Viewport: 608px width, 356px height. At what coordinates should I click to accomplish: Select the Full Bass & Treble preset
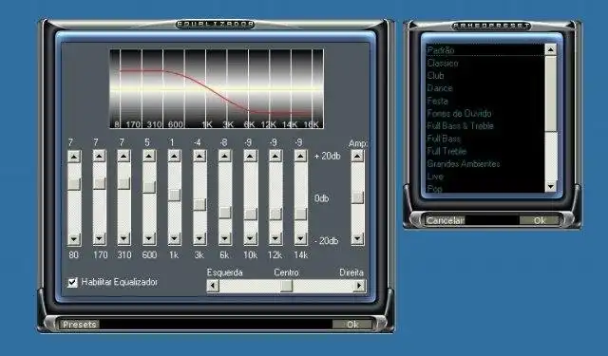point(485,126)
